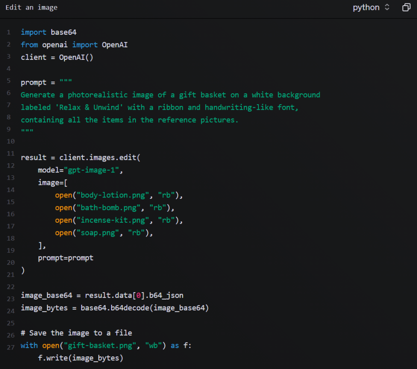Click 'open("body-lotion.png", "rb"),' line
The height and width of the screenshot is (369, 417).
[x=119, y=195]
